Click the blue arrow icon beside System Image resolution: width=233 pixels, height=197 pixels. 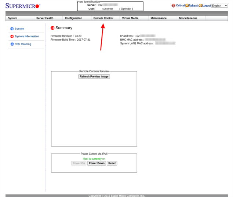(x=12, y=29)
